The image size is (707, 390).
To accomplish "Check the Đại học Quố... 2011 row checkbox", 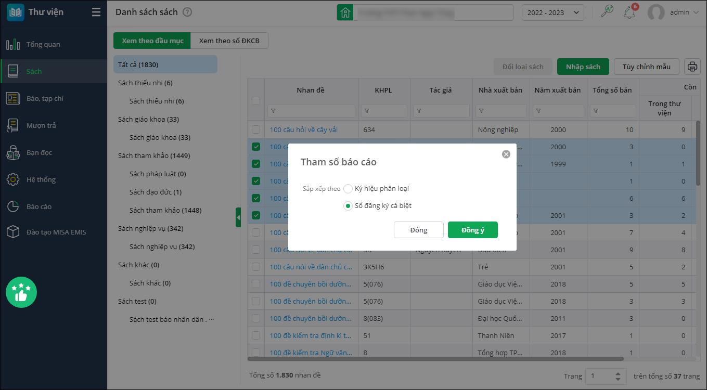I will point(256,318).
